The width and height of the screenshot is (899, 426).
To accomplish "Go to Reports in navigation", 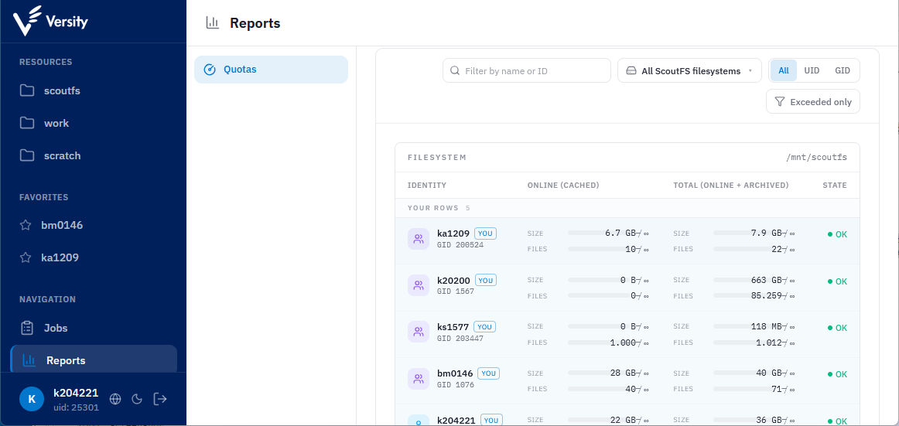I will (x=94, y=360).
